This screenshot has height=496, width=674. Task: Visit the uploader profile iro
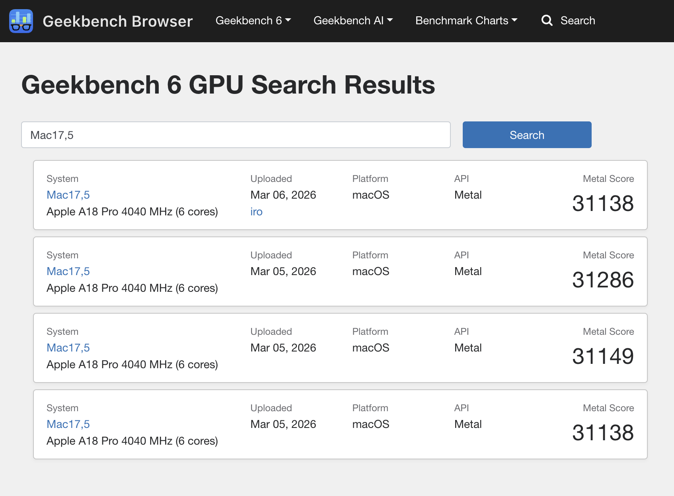pos(256,212)
